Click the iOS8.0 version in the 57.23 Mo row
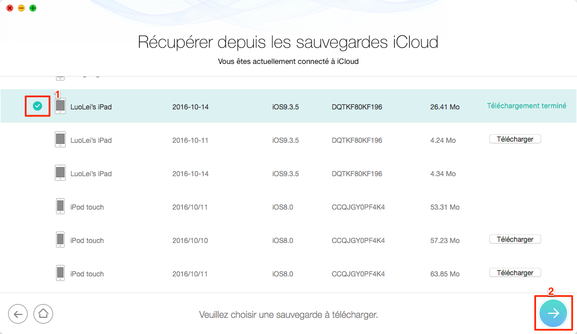 (283, 241)
